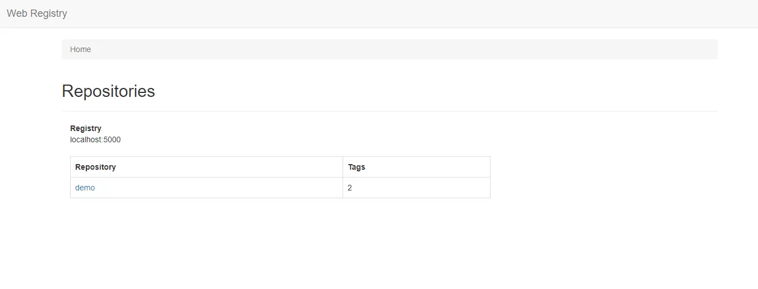The width and height of the screenshot is (758, 289).
Task: Click the Repositories page heading
Action: (x=108, y=91)
